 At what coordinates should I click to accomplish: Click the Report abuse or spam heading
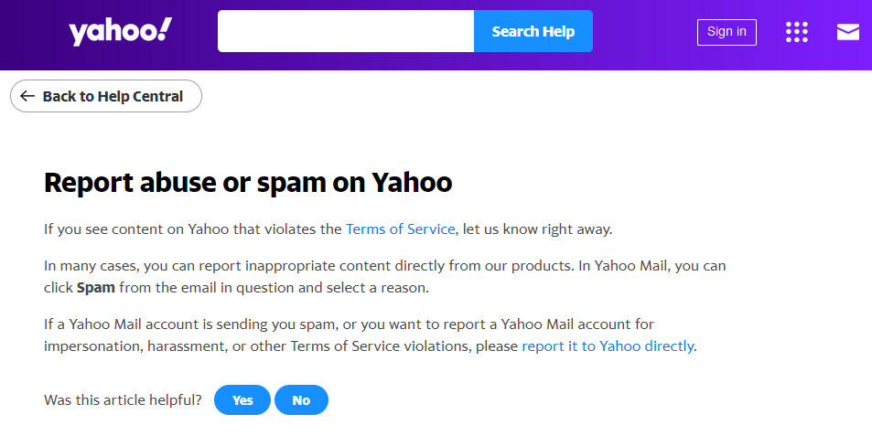click(248, 183)
